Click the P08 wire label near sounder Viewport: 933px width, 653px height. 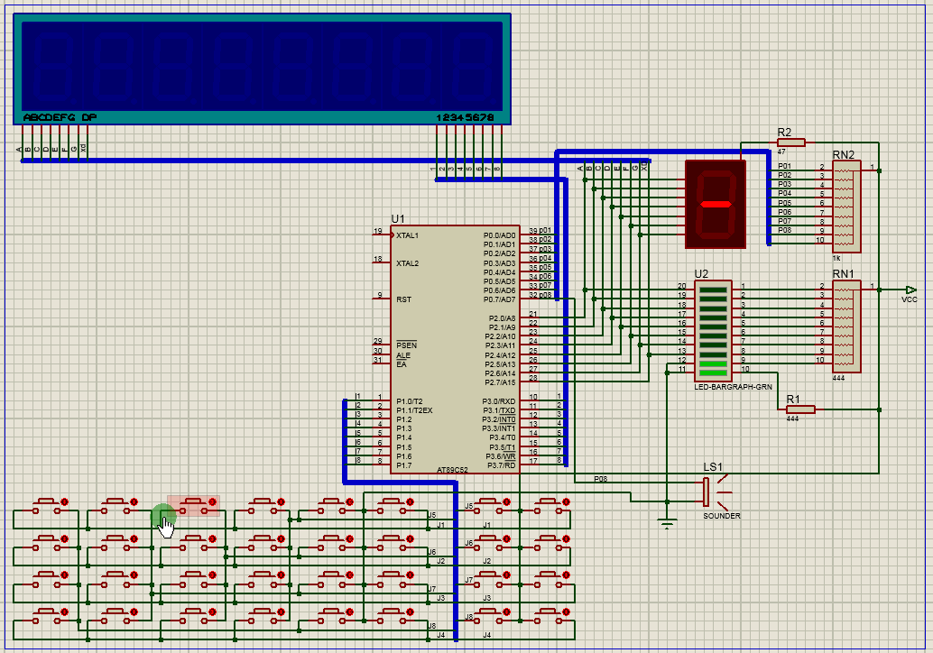pyautogui.click(x=600, y=479)
